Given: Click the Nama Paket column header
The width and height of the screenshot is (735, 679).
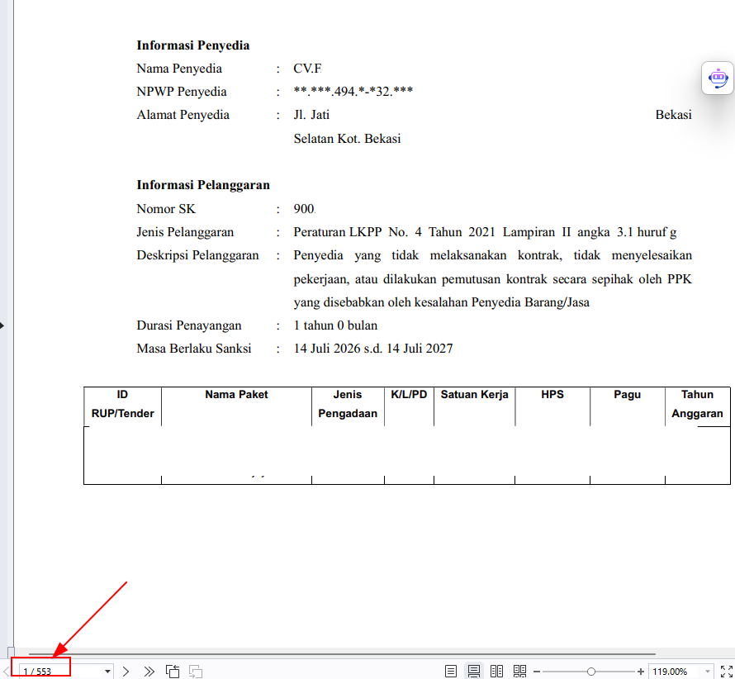Looking at the screenshot, I should 236,394.
